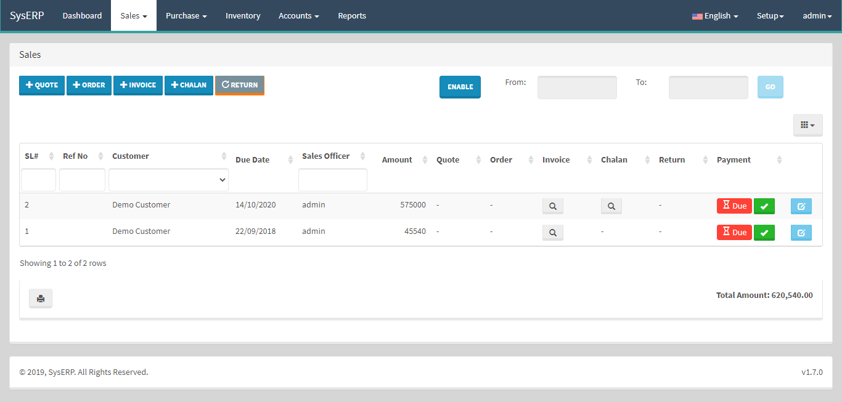Focus the Ref No filter box
This screenshot has height=402, width=842.
[x=82, y=180]
